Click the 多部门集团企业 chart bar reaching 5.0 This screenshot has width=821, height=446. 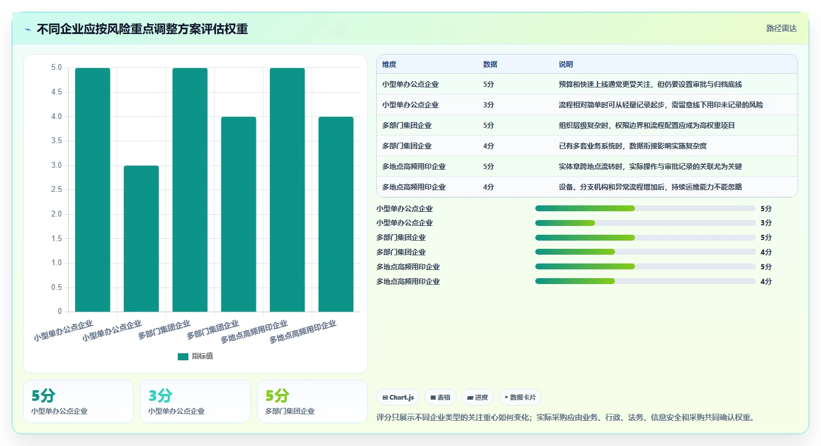point(190,190)
